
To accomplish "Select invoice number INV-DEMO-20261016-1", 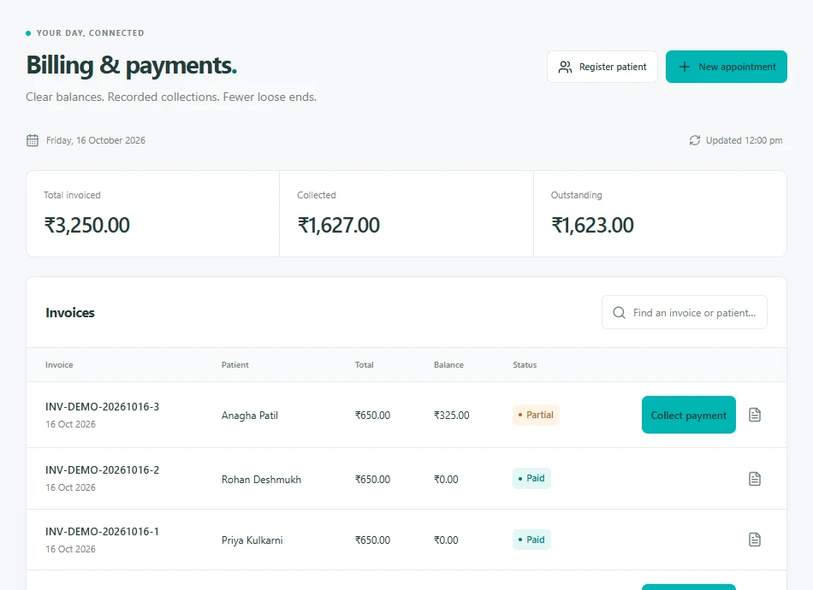I will 102,532.
